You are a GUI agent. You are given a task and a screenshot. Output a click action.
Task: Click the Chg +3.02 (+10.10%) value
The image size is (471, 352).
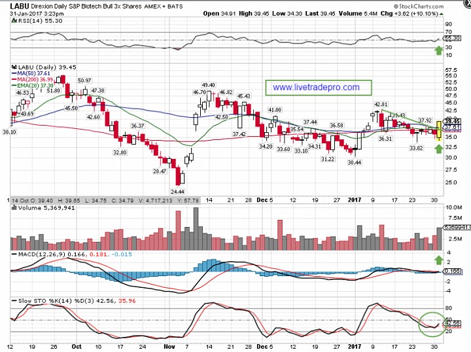[x=409, y=14]
